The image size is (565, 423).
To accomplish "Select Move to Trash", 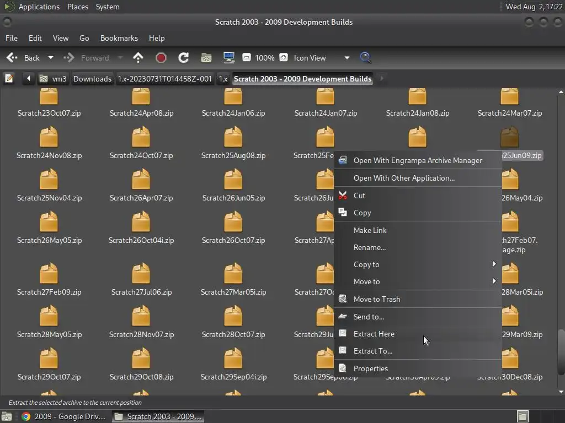I will click(418, 299).
